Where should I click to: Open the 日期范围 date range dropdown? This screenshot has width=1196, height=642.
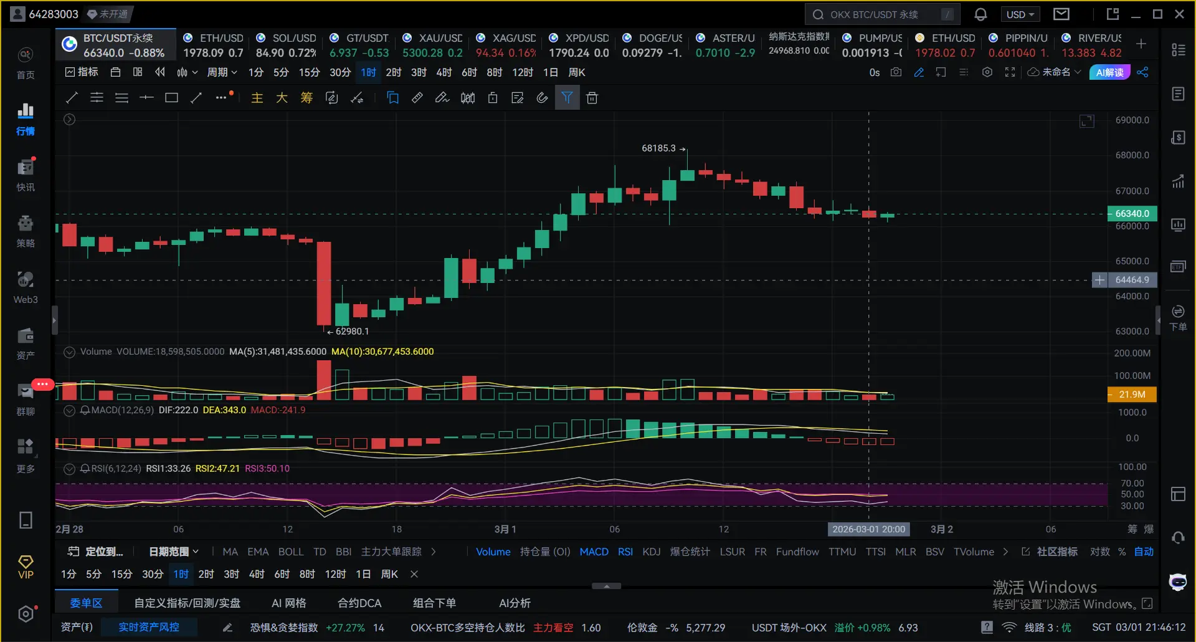(174, 552)
